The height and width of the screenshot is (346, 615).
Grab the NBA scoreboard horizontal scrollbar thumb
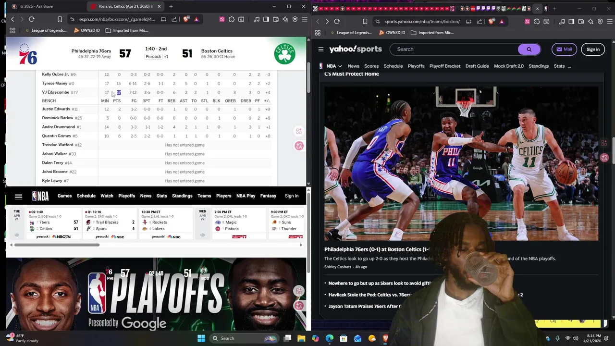pyautogui.click(x=57, y=245)
